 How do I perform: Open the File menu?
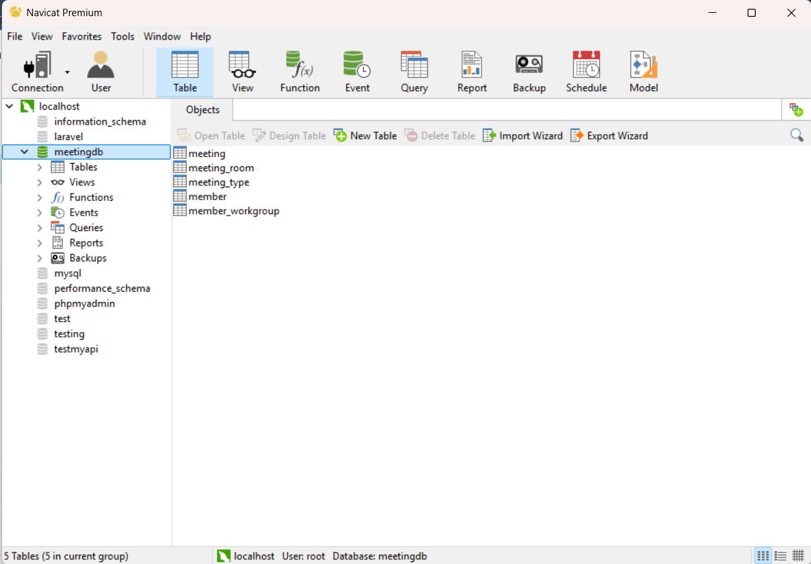pyautogui.click(x=15, y=36)
